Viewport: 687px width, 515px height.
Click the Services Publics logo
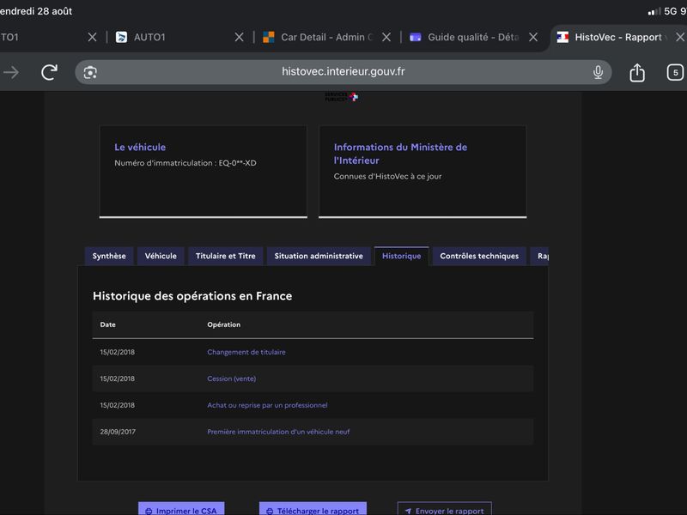coord(341,97)
